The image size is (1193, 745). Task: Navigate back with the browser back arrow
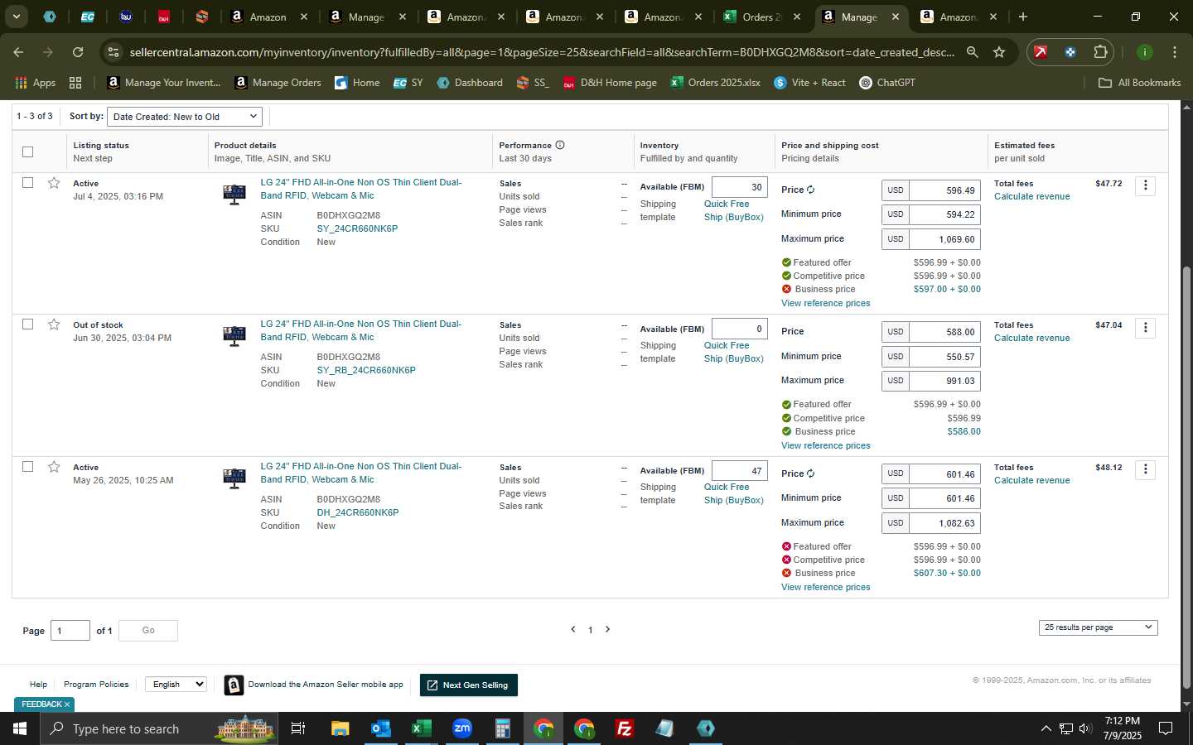pos(18,52)
